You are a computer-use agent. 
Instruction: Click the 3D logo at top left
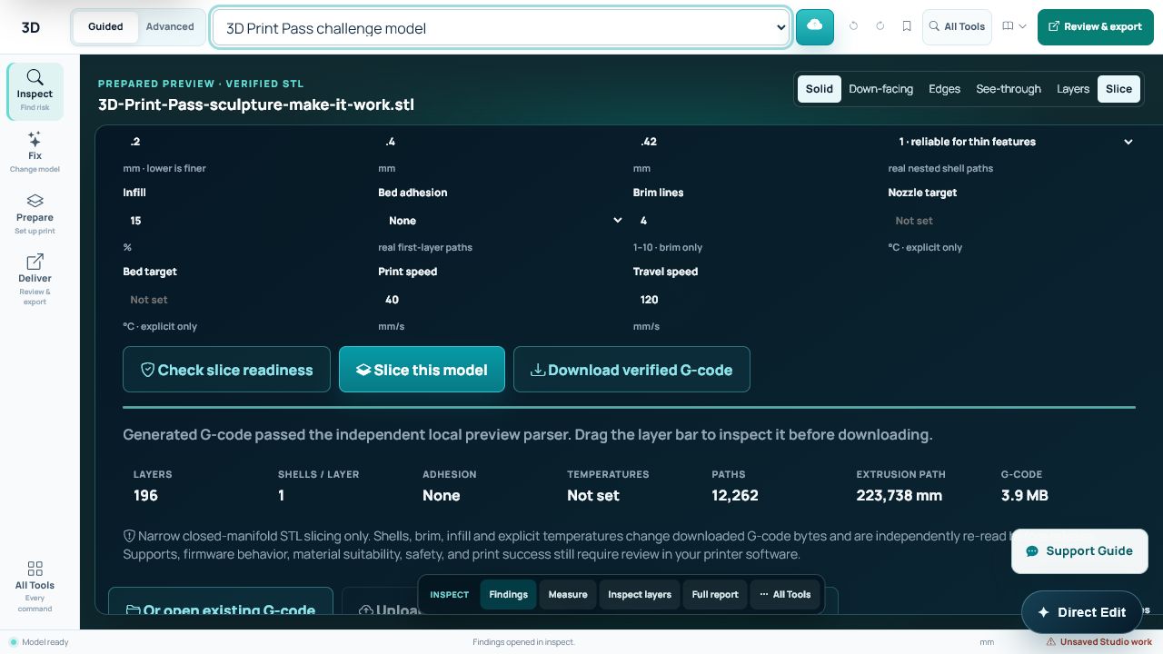tap(31, 27)
